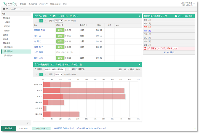200x134 pixels.
Task: Expand the news ticker bottom-right arrow
Action: [195, 128]
